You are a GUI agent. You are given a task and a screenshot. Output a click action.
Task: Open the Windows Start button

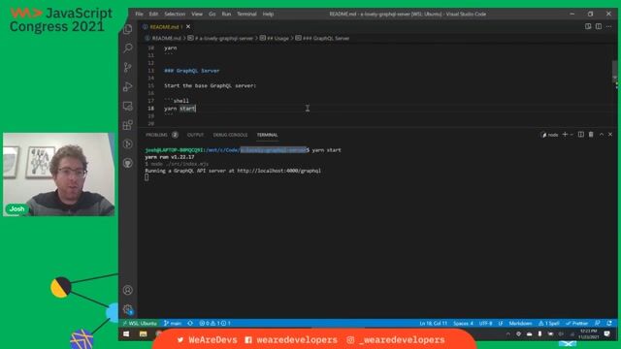click(x=126, y=334)
